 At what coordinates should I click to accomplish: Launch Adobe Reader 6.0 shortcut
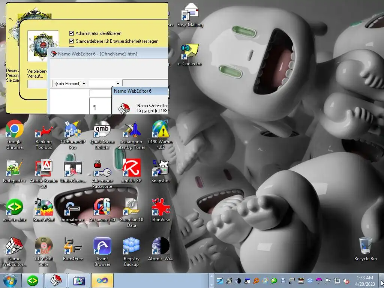[x=43, y=173]
